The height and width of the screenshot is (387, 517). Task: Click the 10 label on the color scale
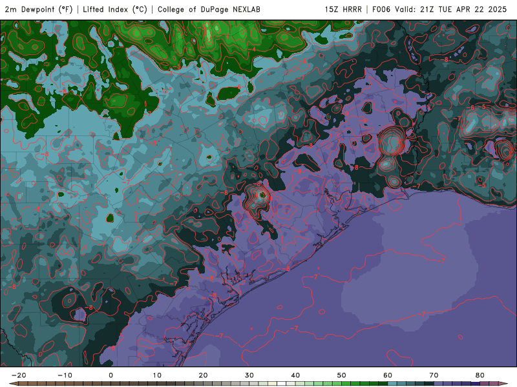point(157,375)
